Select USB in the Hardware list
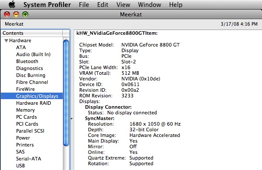The width and height of the screenshot is (262, 170). click(x=20, y=166)
